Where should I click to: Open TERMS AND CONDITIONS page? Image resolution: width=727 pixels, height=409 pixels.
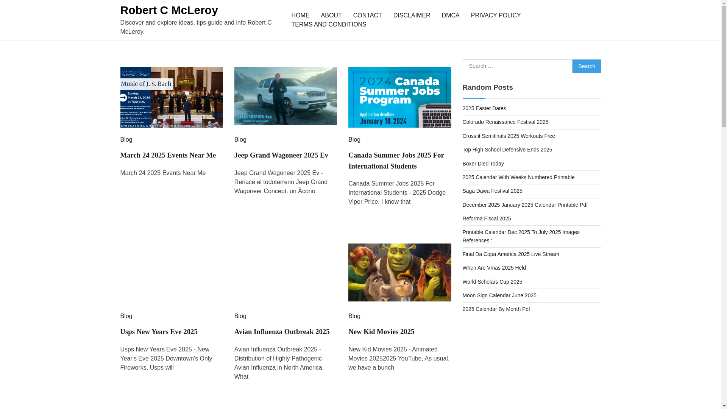329,25
